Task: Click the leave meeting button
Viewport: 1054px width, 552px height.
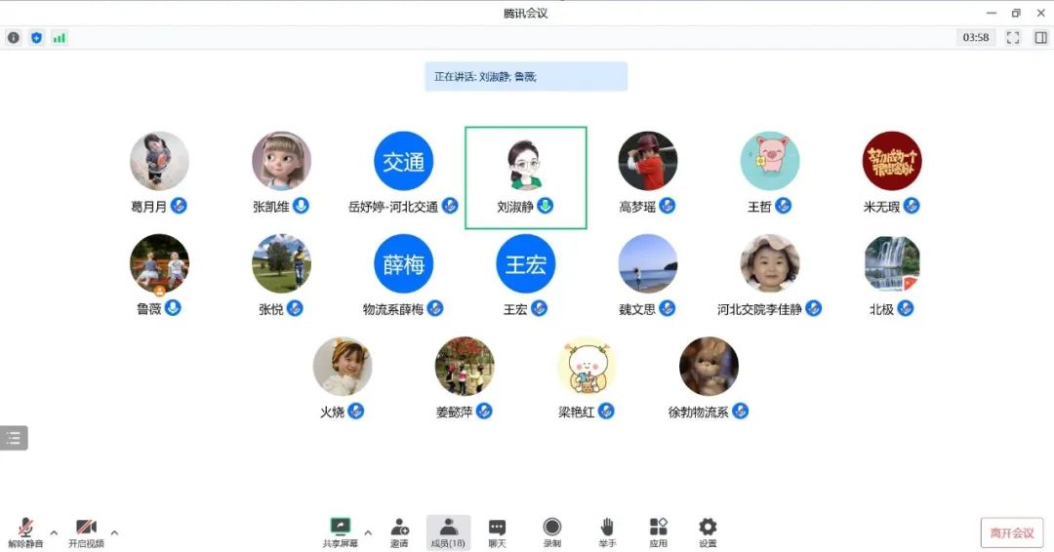Action: click(1012, 532)
